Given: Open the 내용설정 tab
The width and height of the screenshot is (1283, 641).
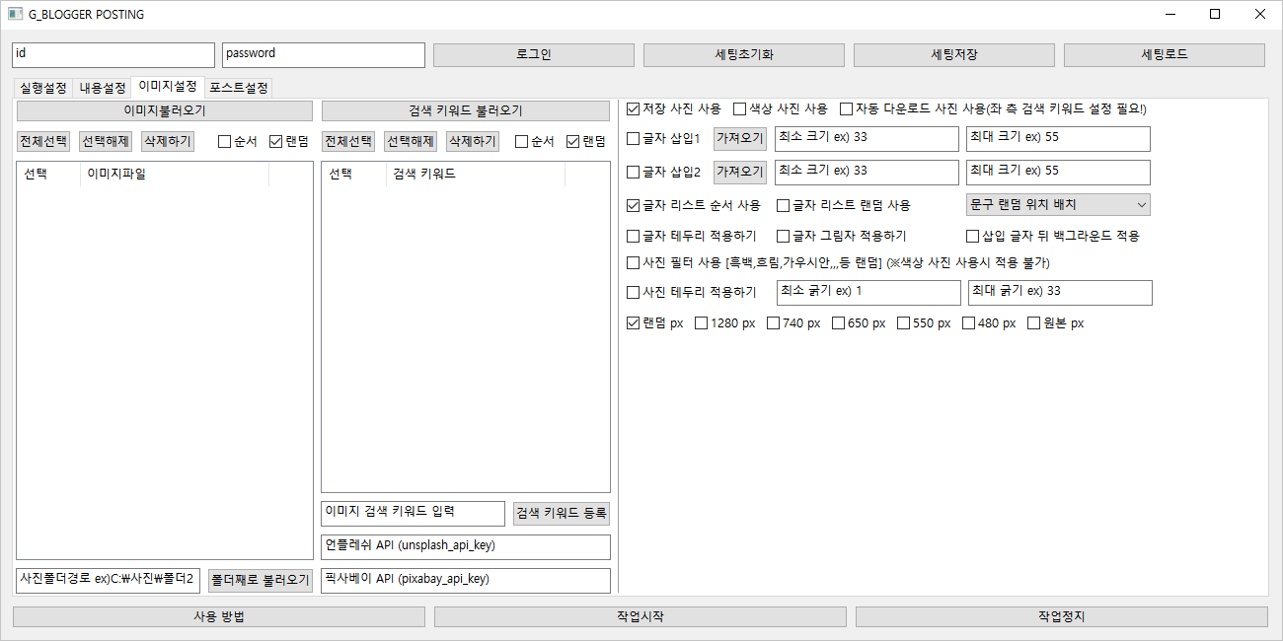Looking at the screenshot, I should (x=103, y=88).
